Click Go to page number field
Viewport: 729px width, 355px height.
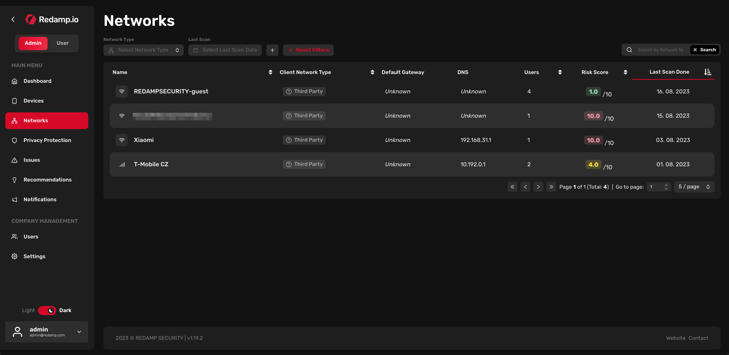pyautogui.click(x=659, y=187)
